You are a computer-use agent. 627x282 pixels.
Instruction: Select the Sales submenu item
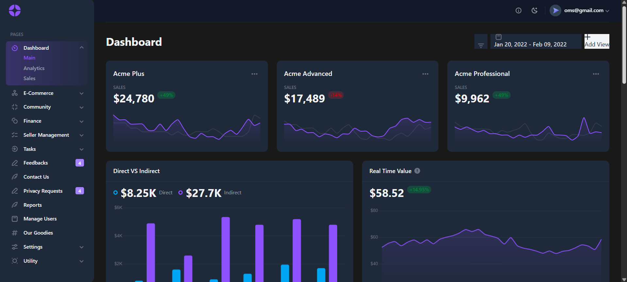pos(29,79)
